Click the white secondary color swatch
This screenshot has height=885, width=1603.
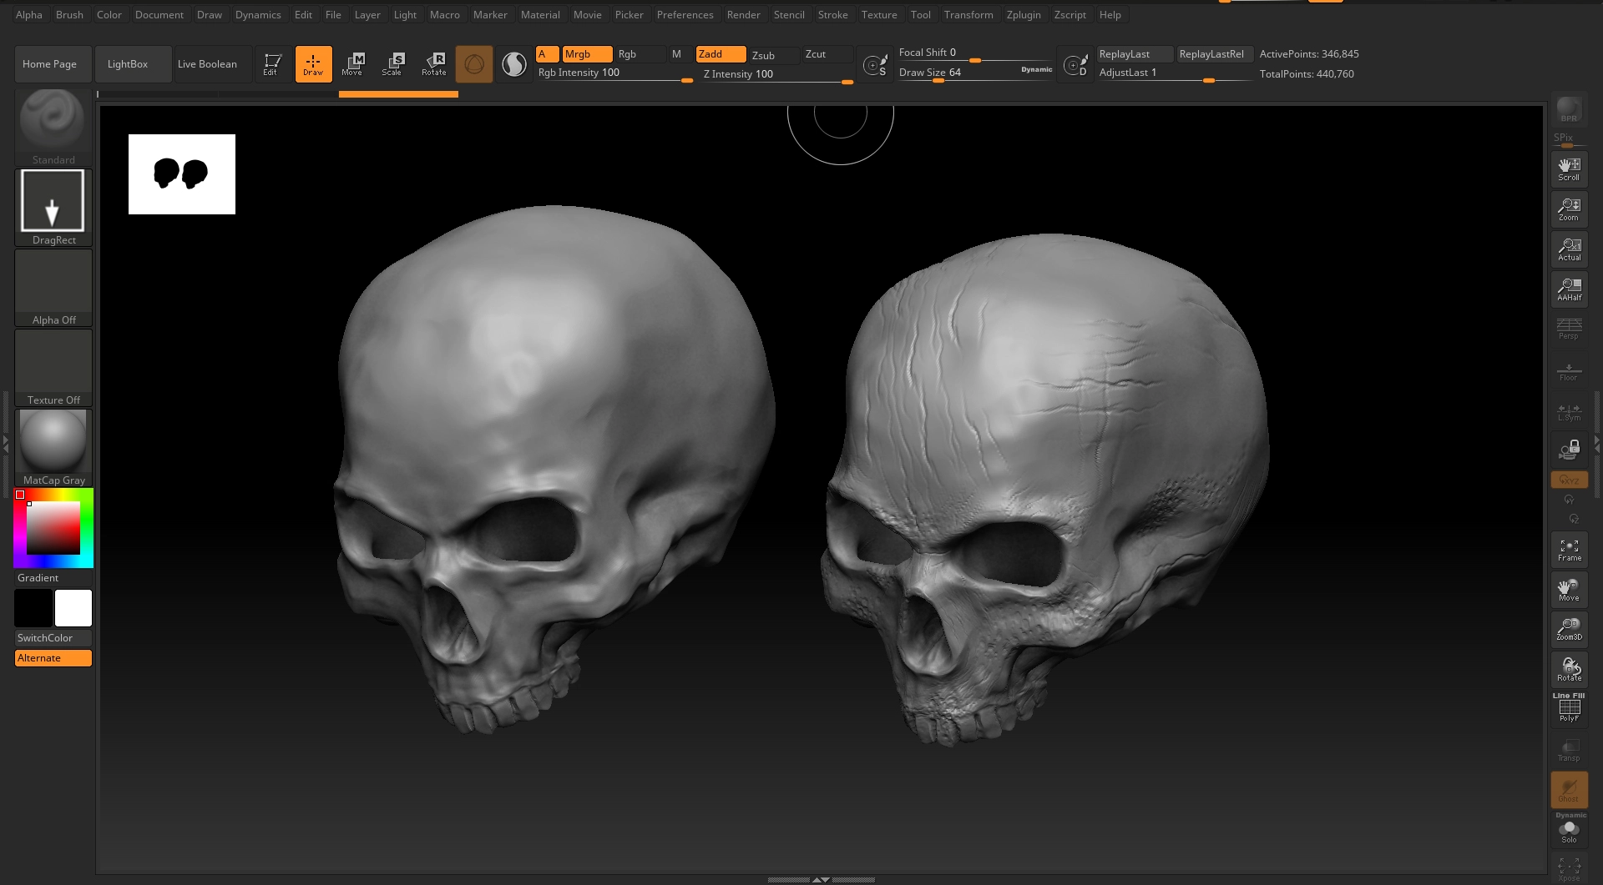point(73,608)
